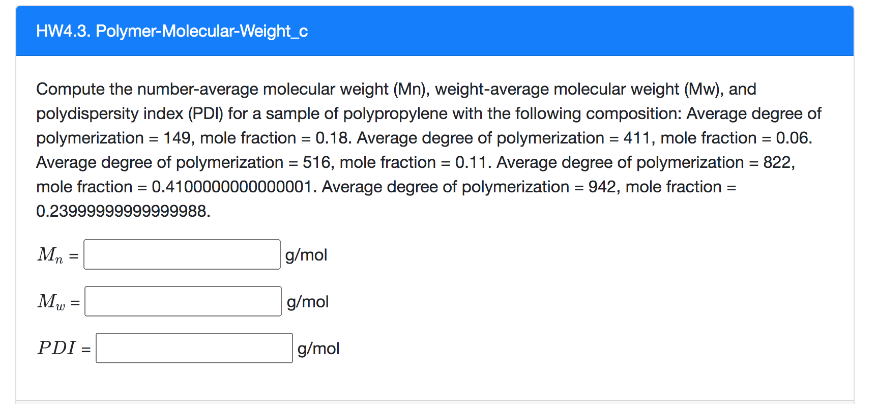Click the blue header of the problem card
Viewport: 878px width, 404px height.
click(437, 31)
